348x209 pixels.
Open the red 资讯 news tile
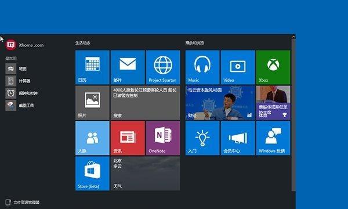pos(128,138)
